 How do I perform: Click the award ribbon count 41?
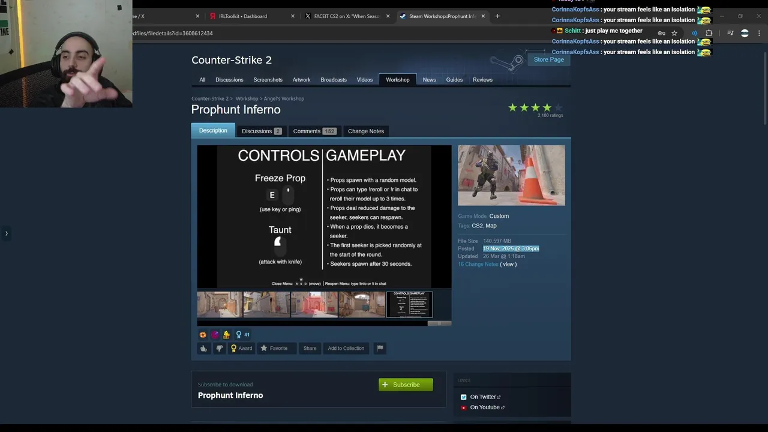pyautogui.click(x=242, y=335)
